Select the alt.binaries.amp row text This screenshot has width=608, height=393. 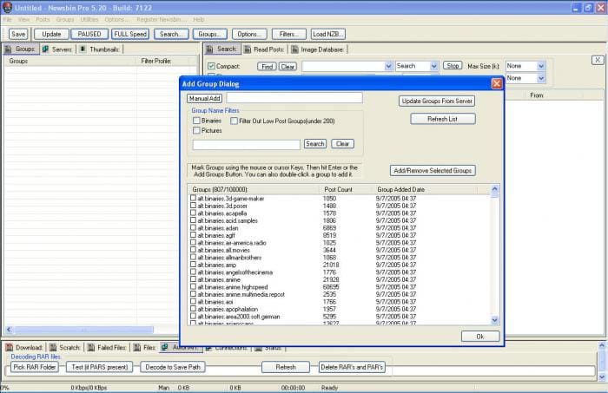tap(217, 265)
